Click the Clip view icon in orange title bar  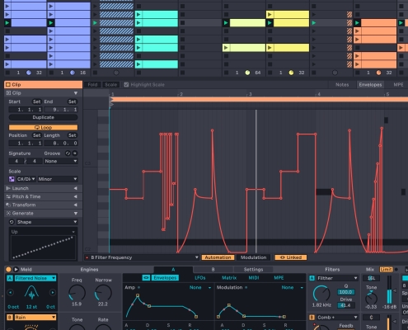(8, 85)
